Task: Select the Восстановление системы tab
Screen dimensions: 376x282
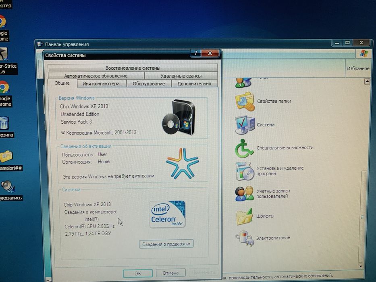Action: coord(133,68)
